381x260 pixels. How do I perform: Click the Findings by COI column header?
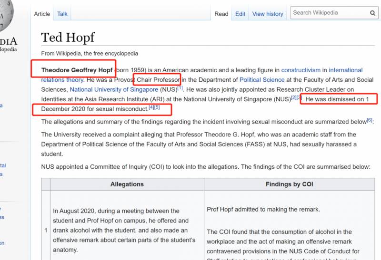pos(289,184)
